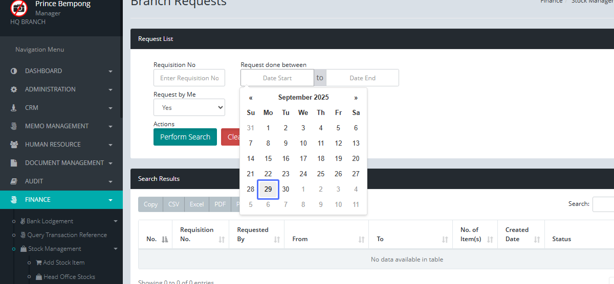This screenshot has width=614, height=284.
Task: Select September 29 in the calendar
Action: pyautogui.click(x=268, y=189)
